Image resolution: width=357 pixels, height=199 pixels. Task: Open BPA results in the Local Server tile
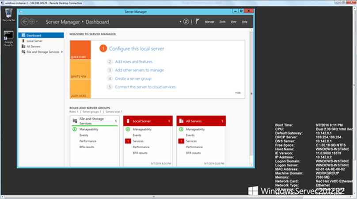coord(140,153)
